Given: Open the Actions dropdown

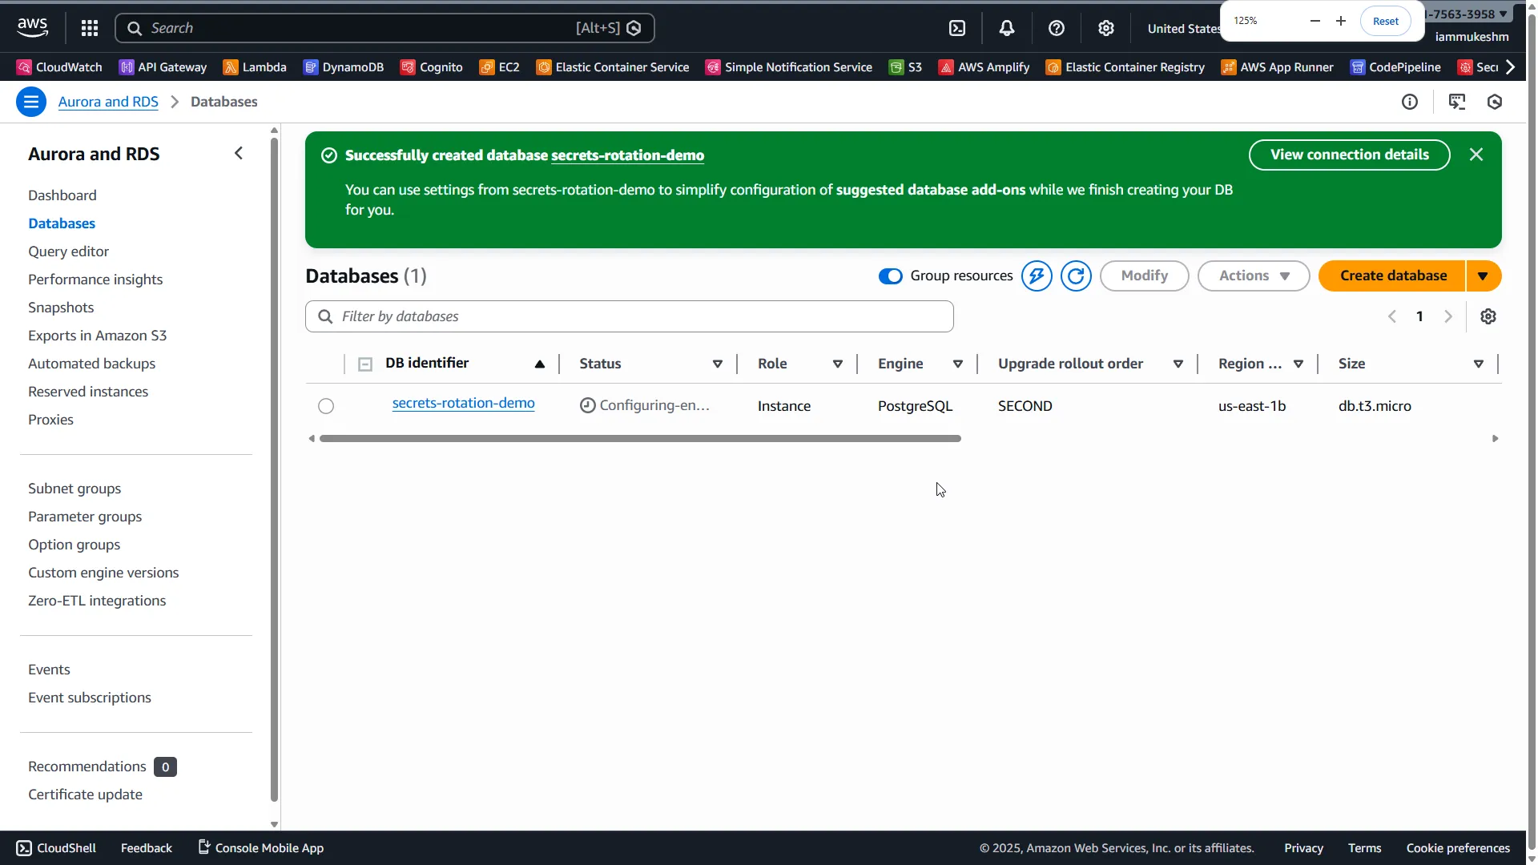Looking at the screenshot, I should [1253, 276].
